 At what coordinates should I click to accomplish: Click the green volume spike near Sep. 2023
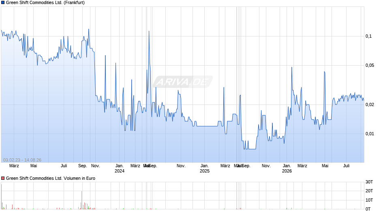pyautogui.click(x=81, y=200)
